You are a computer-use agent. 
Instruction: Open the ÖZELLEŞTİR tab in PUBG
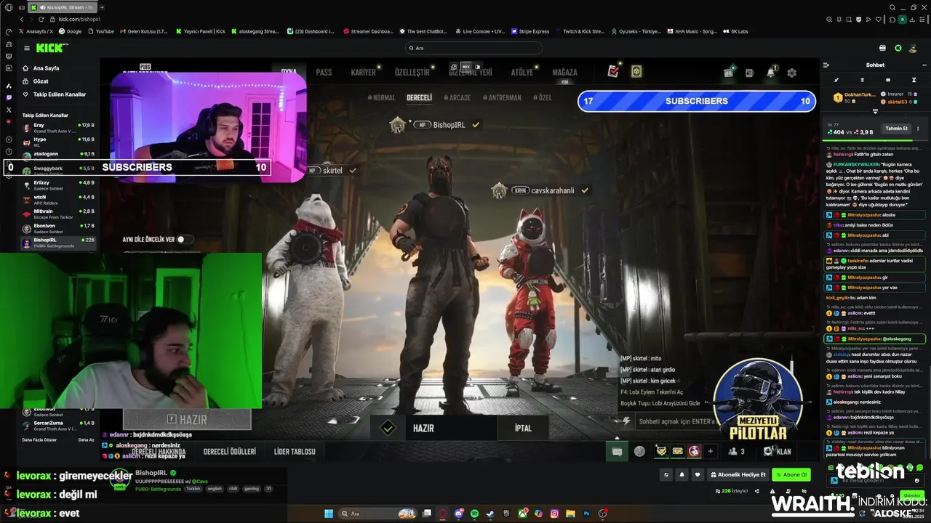pos(412,72)
